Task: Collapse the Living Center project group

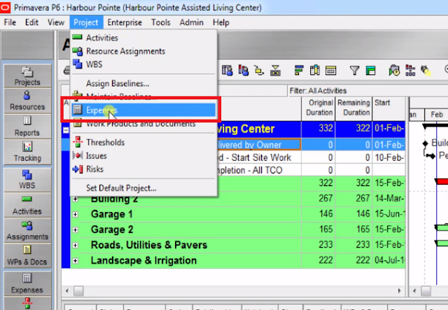Action: [66, 130]
